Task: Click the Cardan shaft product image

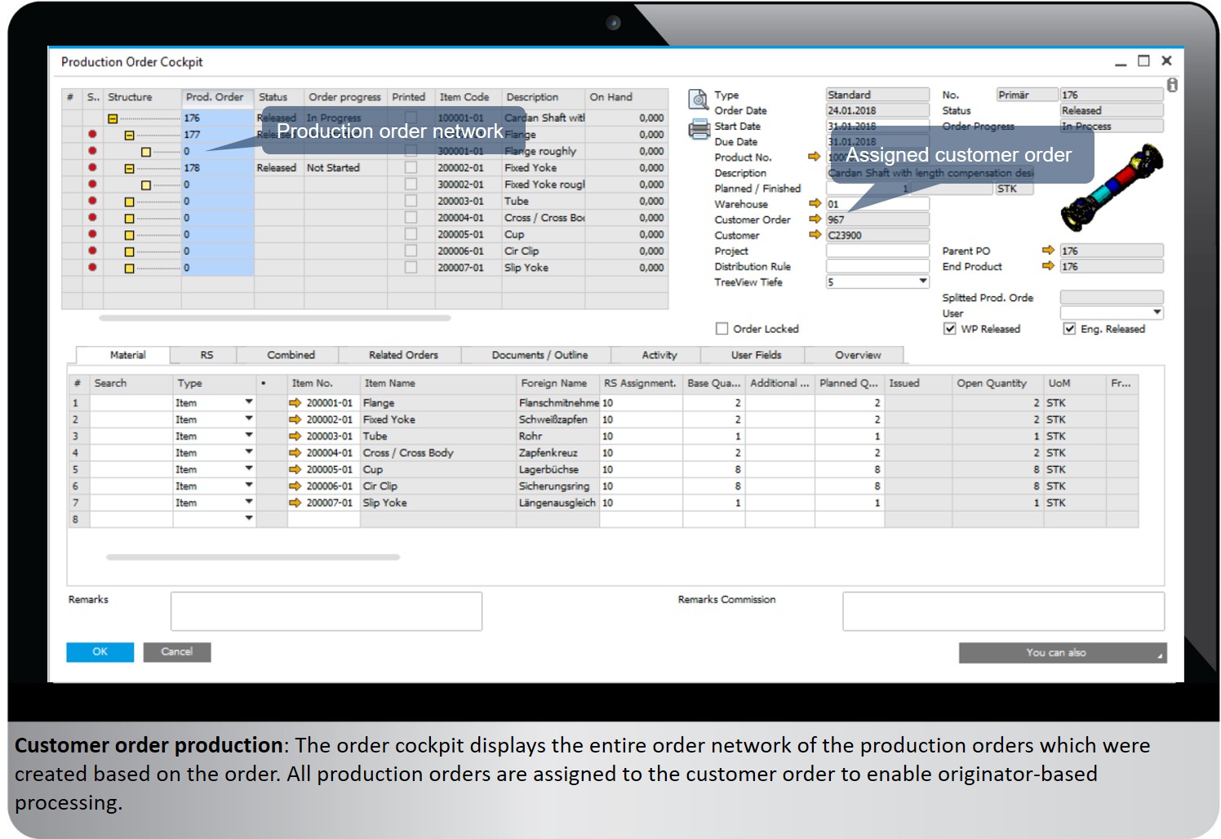Action: pyautogui.click(x=1112, y=188)
